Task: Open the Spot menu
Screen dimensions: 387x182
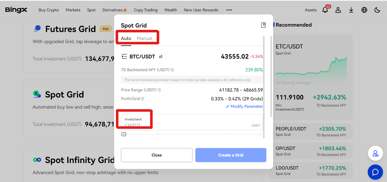Action: coord(91,10)
